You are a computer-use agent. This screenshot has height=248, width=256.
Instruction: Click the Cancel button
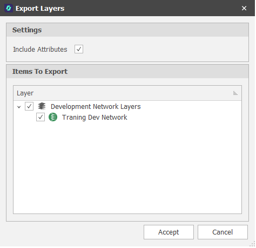tap(223, 232)
